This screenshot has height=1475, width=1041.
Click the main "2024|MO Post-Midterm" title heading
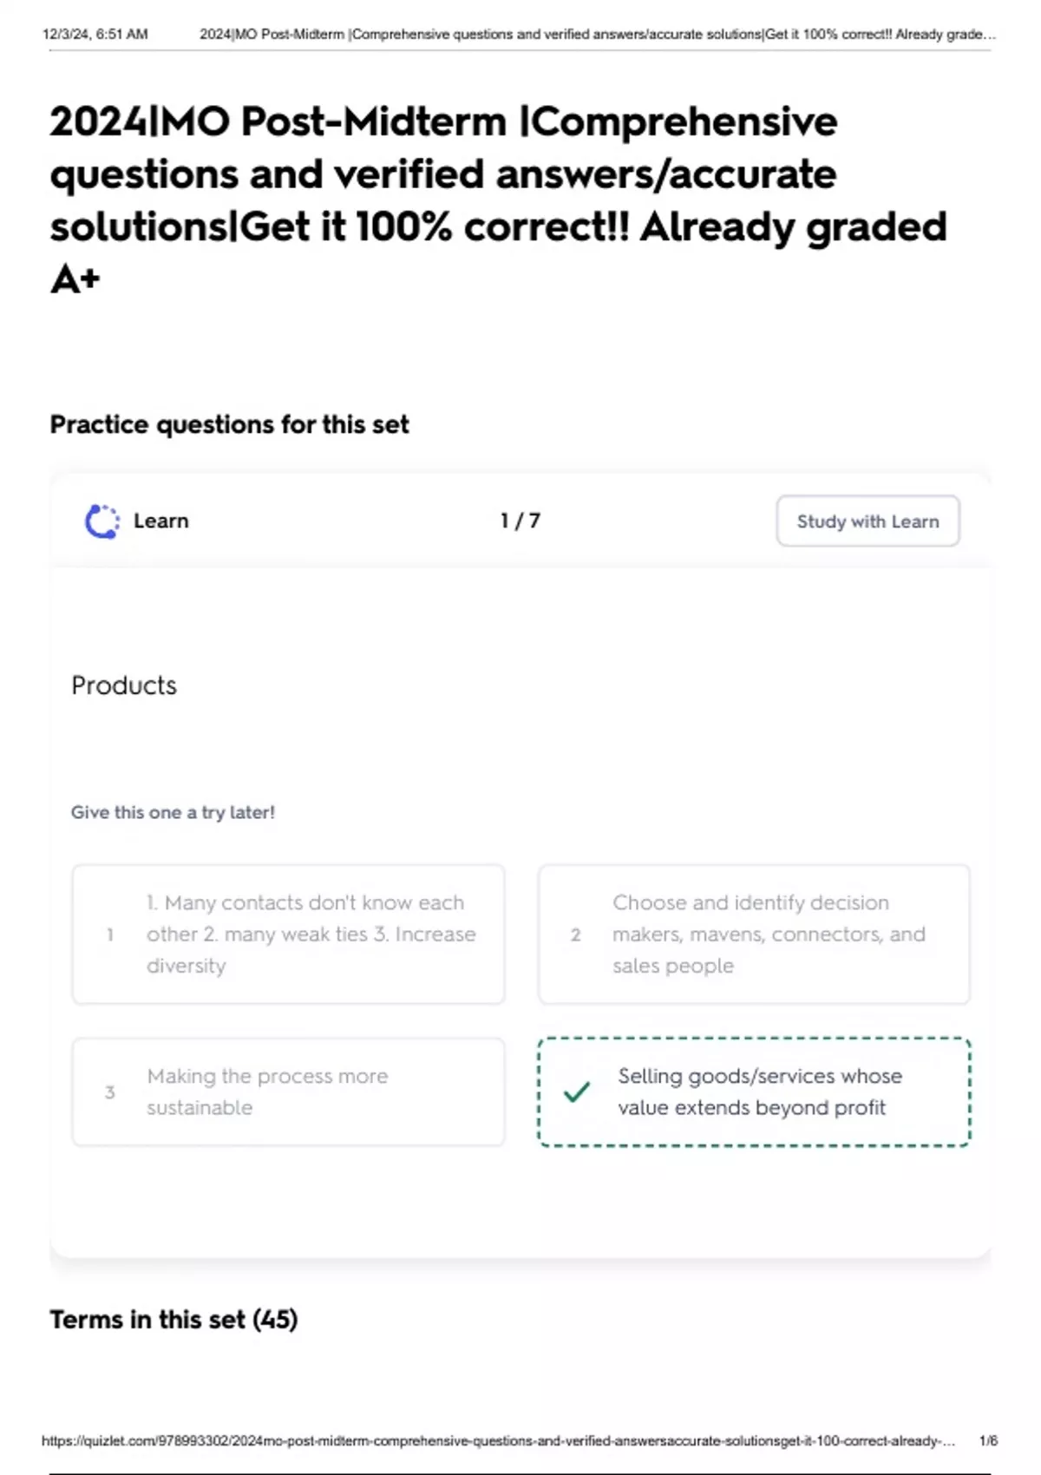[x=498, y=200]
